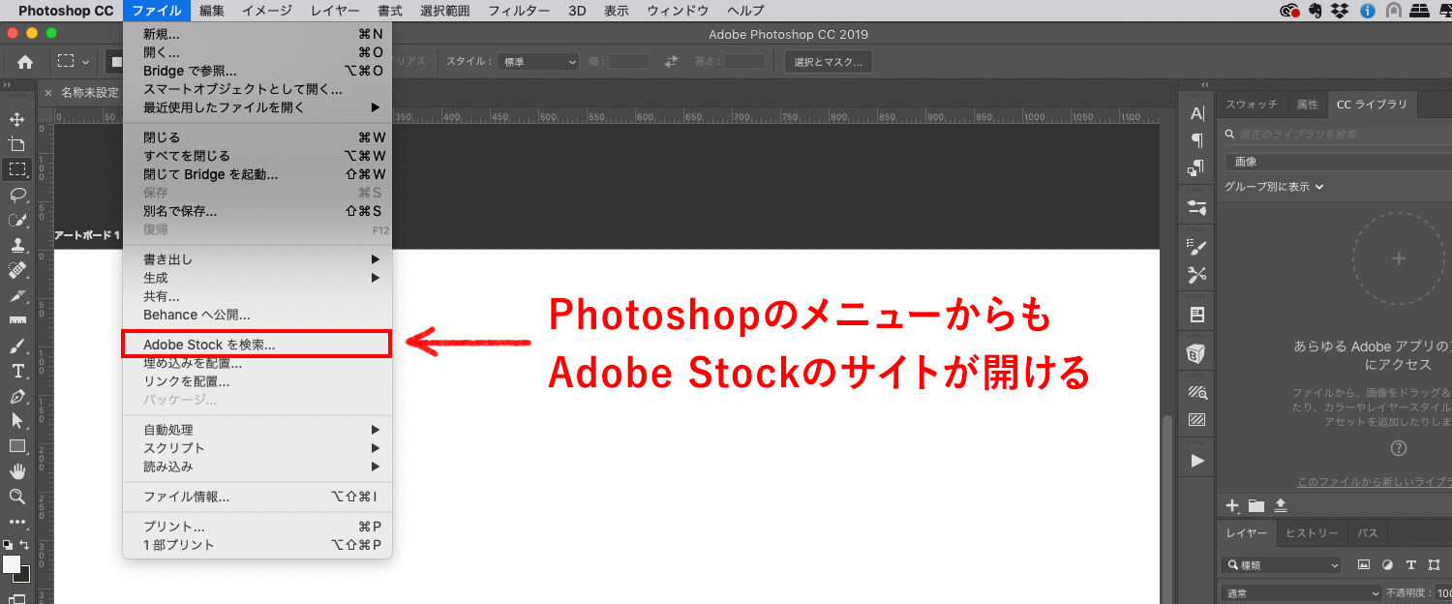1452x604 pixels.
Task: Open the 通常 blend mode dropdown
Action: [1302, 592]
